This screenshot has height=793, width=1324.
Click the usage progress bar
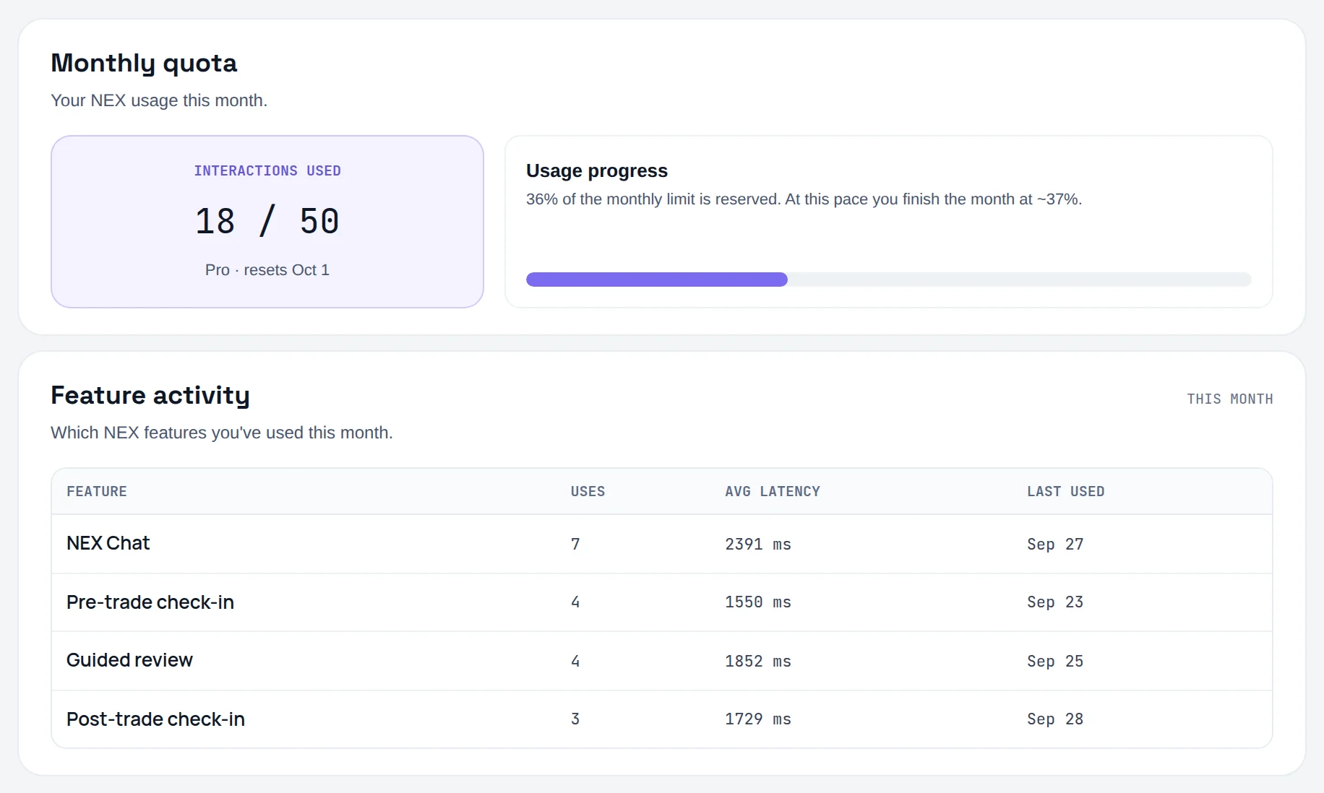[888, 279]
